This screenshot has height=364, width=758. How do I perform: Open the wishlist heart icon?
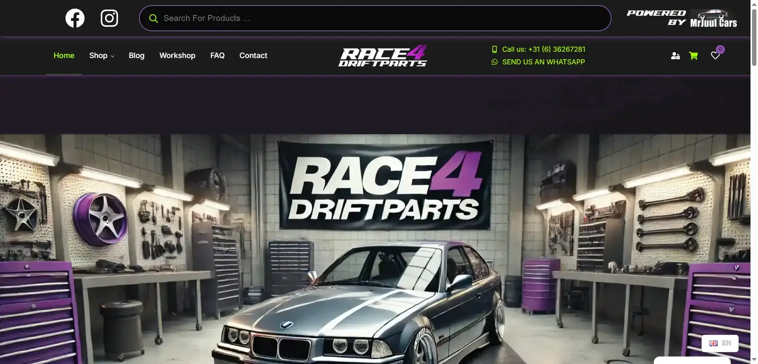click(715, 56)
